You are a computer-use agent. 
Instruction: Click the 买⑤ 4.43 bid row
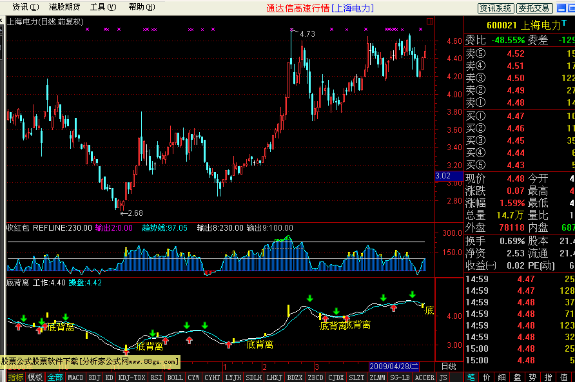[x=520, y=165]
